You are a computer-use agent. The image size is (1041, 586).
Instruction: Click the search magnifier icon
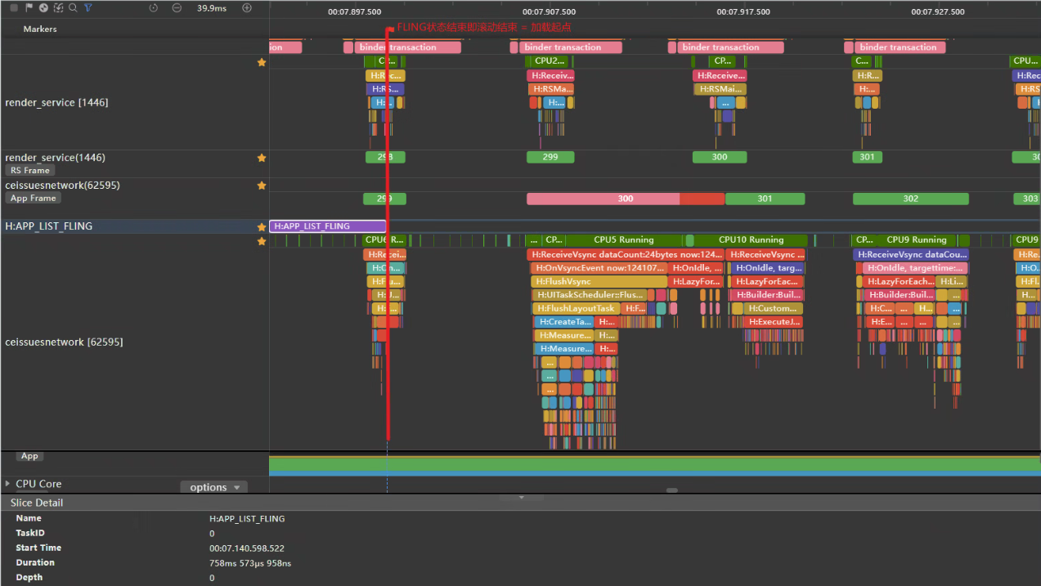click(x=73, y=7)
